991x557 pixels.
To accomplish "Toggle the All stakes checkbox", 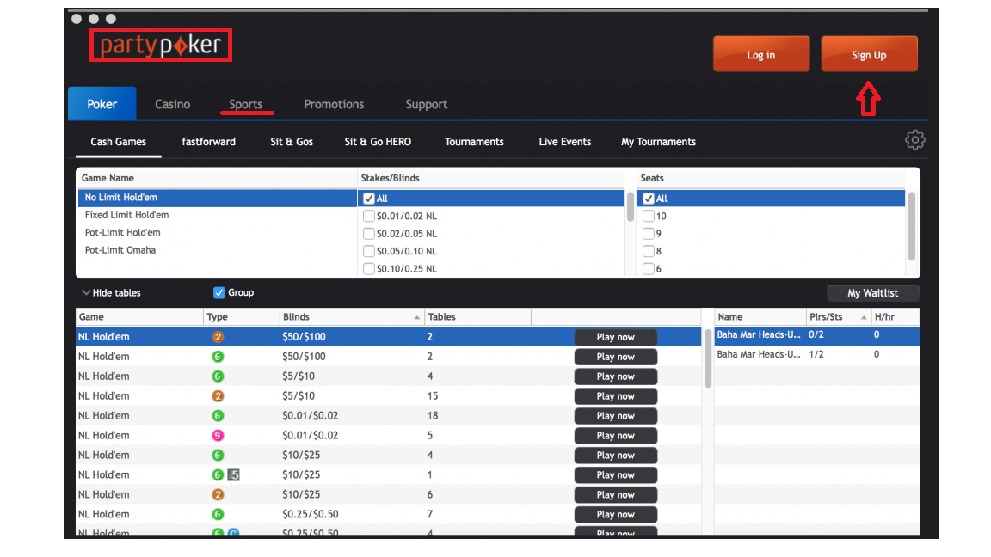I will pyautogui.click(x=369, y=199).
